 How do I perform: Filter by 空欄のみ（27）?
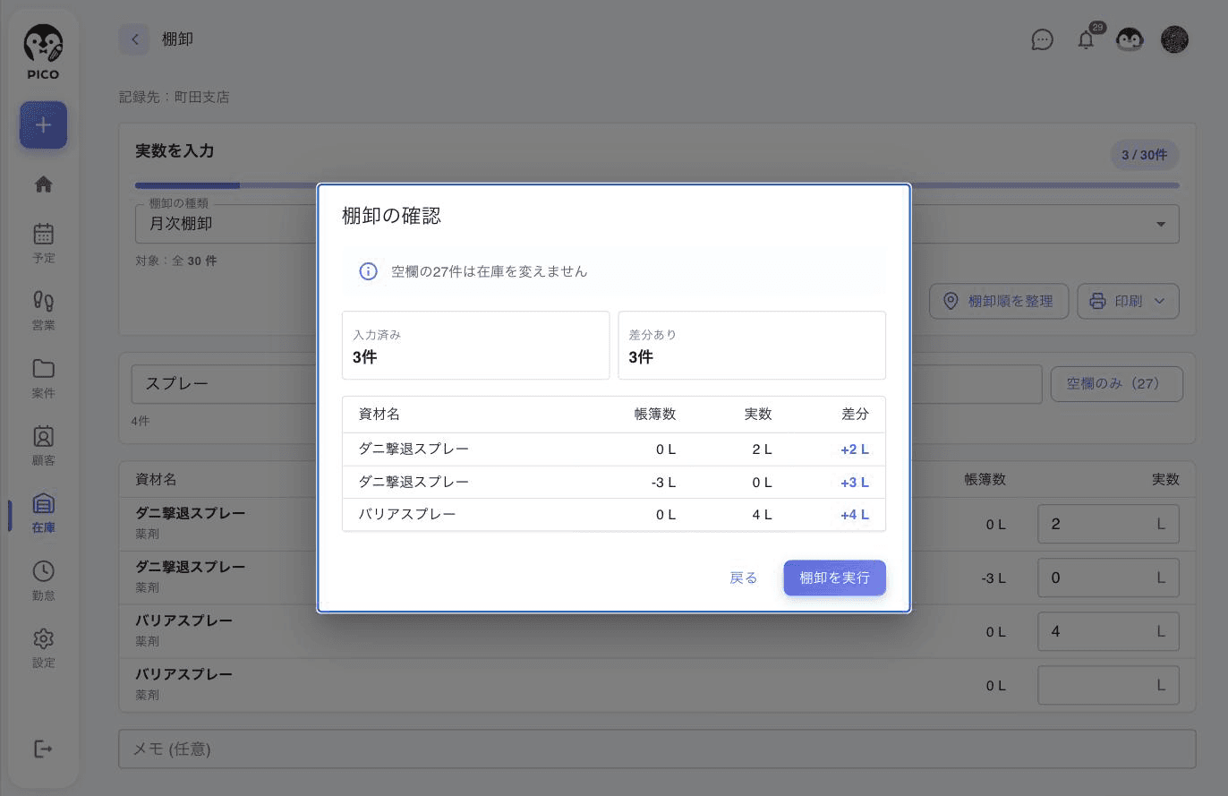click(1116, 384)
